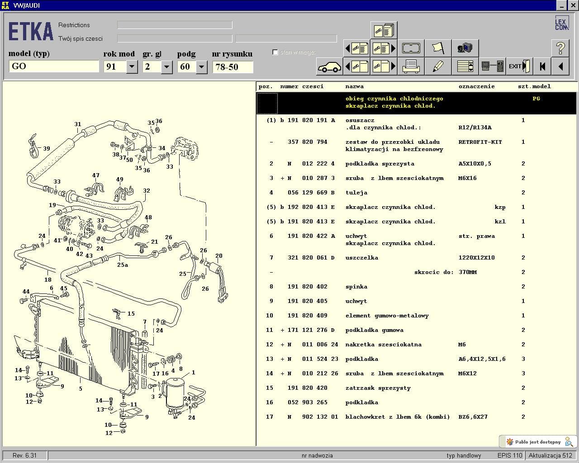Click the user status icon in Pablo notification

[x=569, y=442]
